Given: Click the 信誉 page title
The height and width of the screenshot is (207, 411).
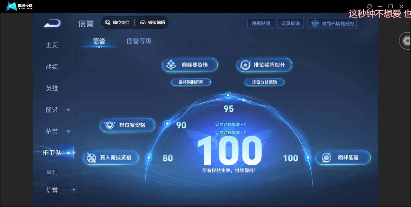Looking at the screenshot, I should (86, 24).
